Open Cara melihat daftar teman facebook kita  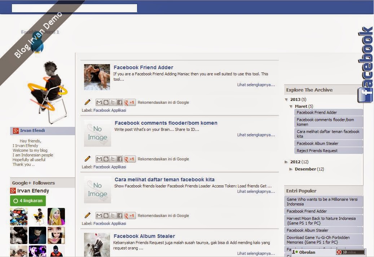[164, 180]
